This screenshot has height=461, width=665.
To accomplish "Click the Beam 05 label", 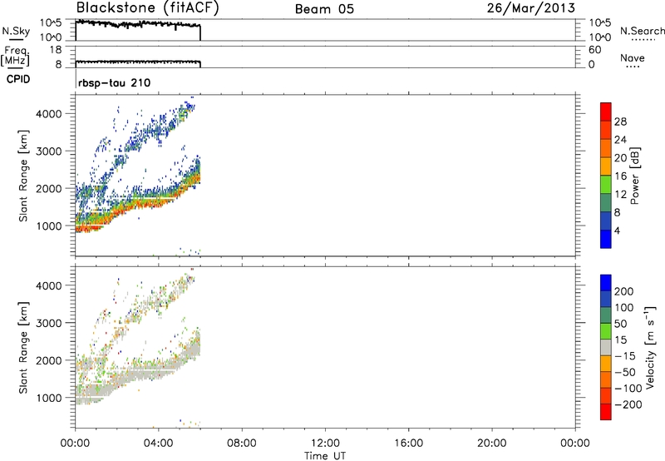I will pos(324,9).
